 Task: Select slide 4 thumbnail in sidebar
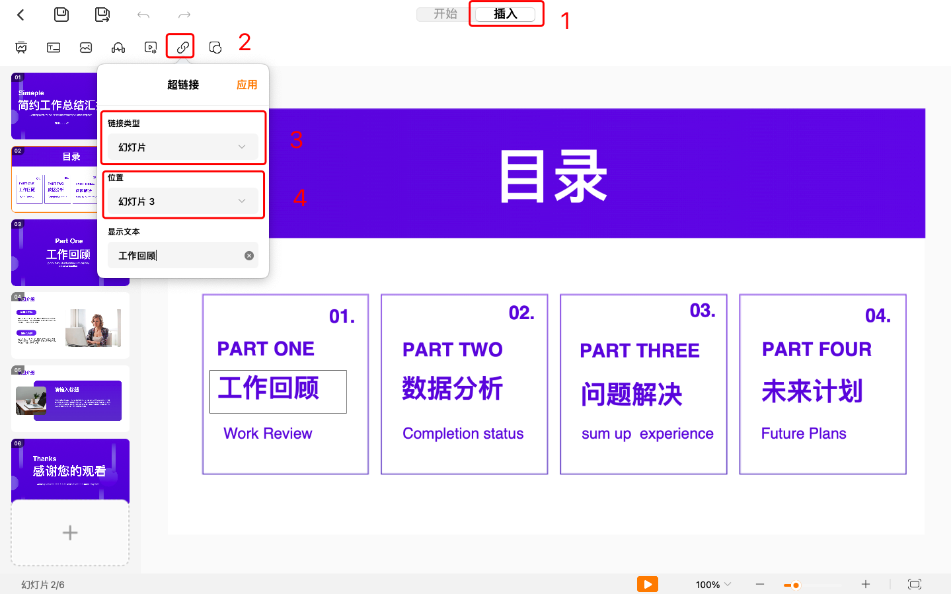(x=69, y=325)
